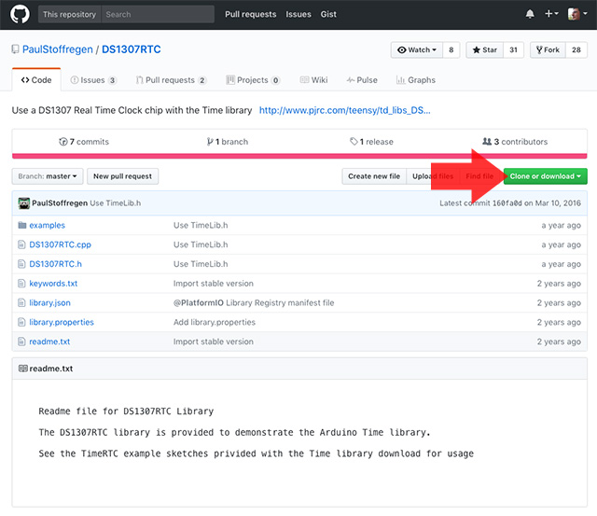Switch to the repository Pull requests tab

(171, 80)
